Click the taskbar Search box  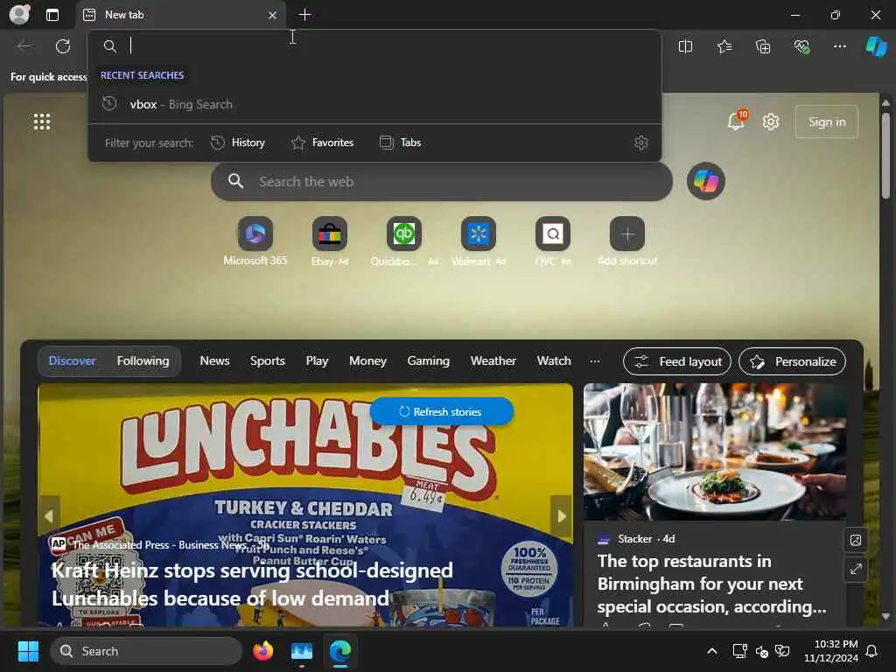pyautogui.click(x=146, y=651)
